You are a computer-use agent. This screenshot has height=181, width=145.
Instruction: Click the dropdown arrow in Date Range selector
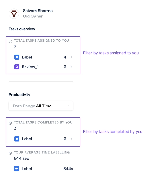[x=68, y=106]
